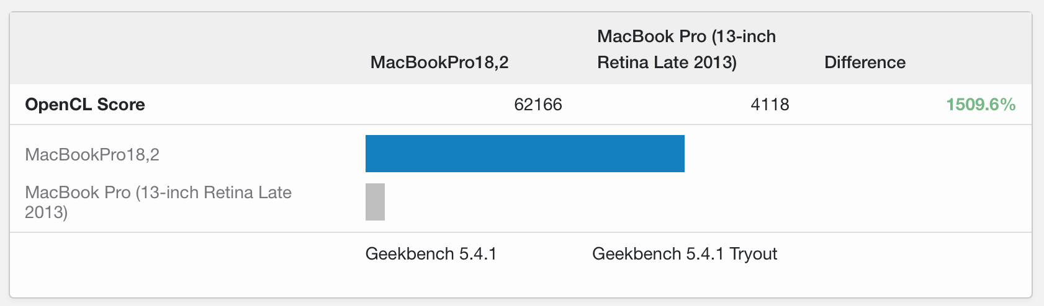The width and height of the screenshot is (1044, 306).
Task: Click the Difference column header
Action: click(865, 63)
